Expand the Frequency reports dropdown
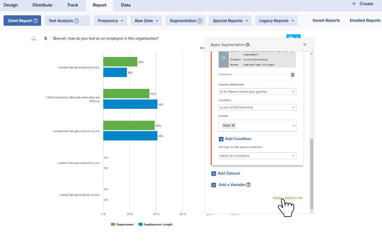382x244 pixels. (110, 21)
